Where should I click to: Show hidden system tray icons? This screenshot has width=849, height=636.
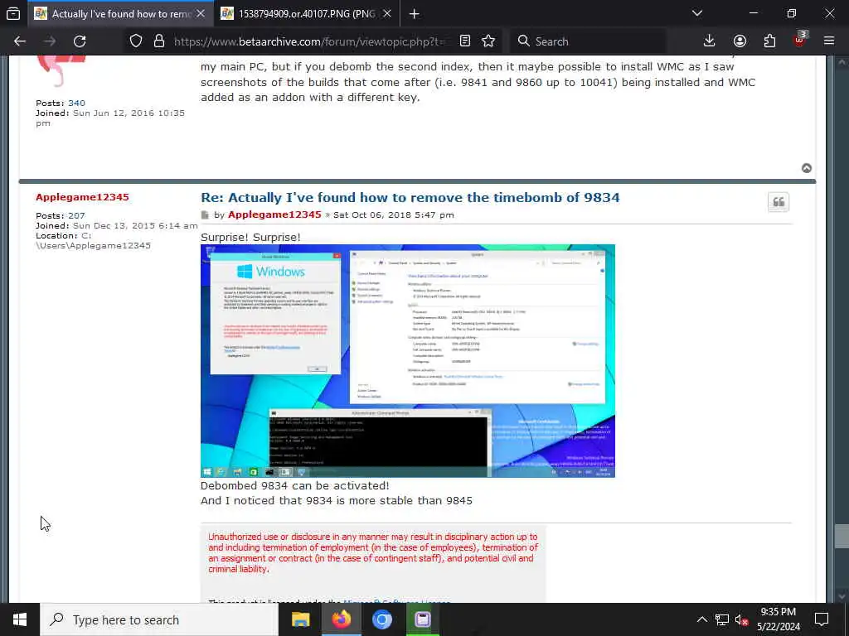click(x=701, y=619)
